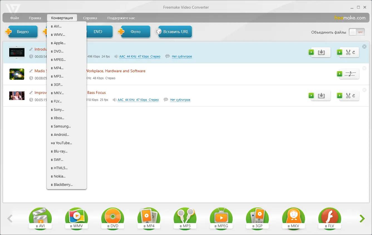Close the open Конвертация menu from the menu bar
372x235 pixels.
point(62,18)
